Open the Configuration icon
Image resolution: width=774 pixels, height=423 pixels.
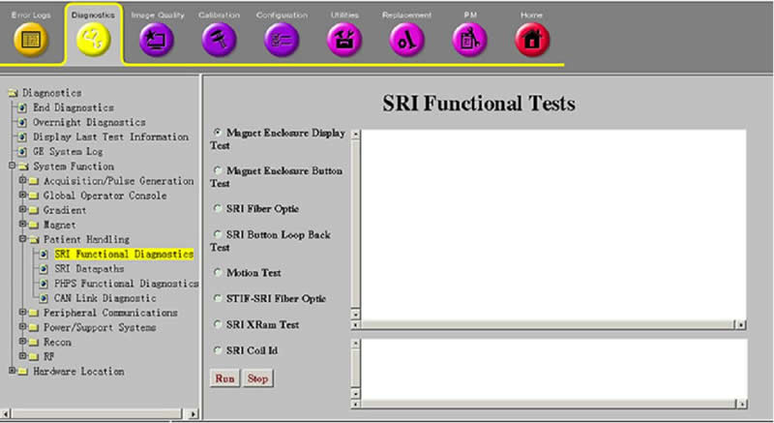point(282,40)
